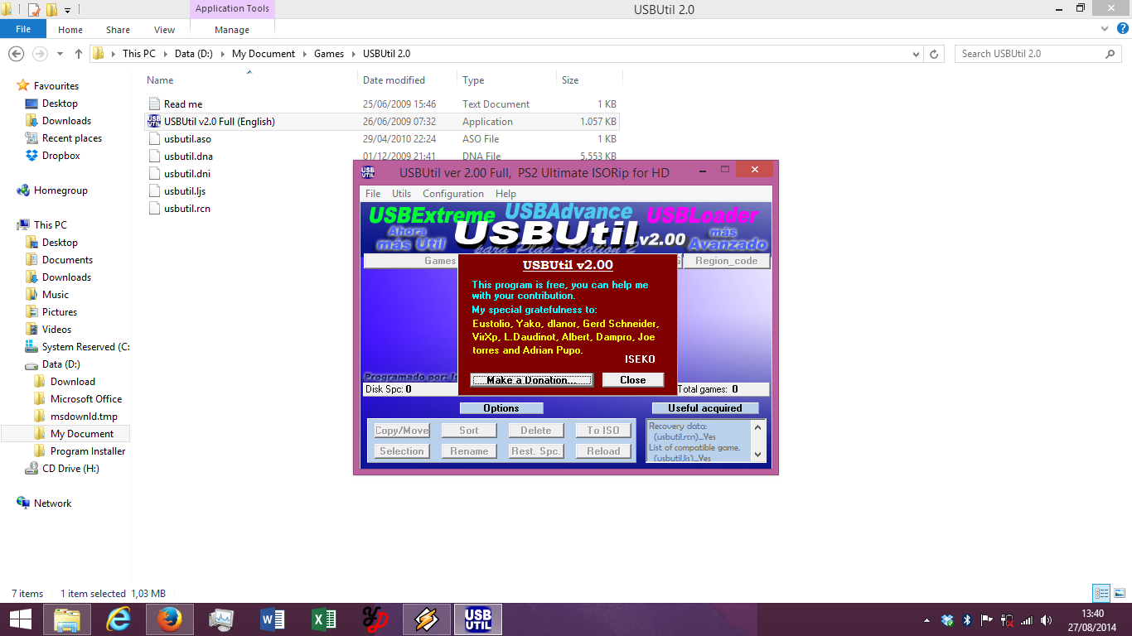Open recent locations dropdown arrow

[x=60, y=54]
